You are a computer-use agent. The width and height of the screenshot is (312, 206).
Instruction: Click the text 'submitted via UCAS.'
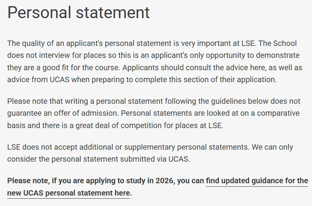pyautogui.click(x=155, y=159)
